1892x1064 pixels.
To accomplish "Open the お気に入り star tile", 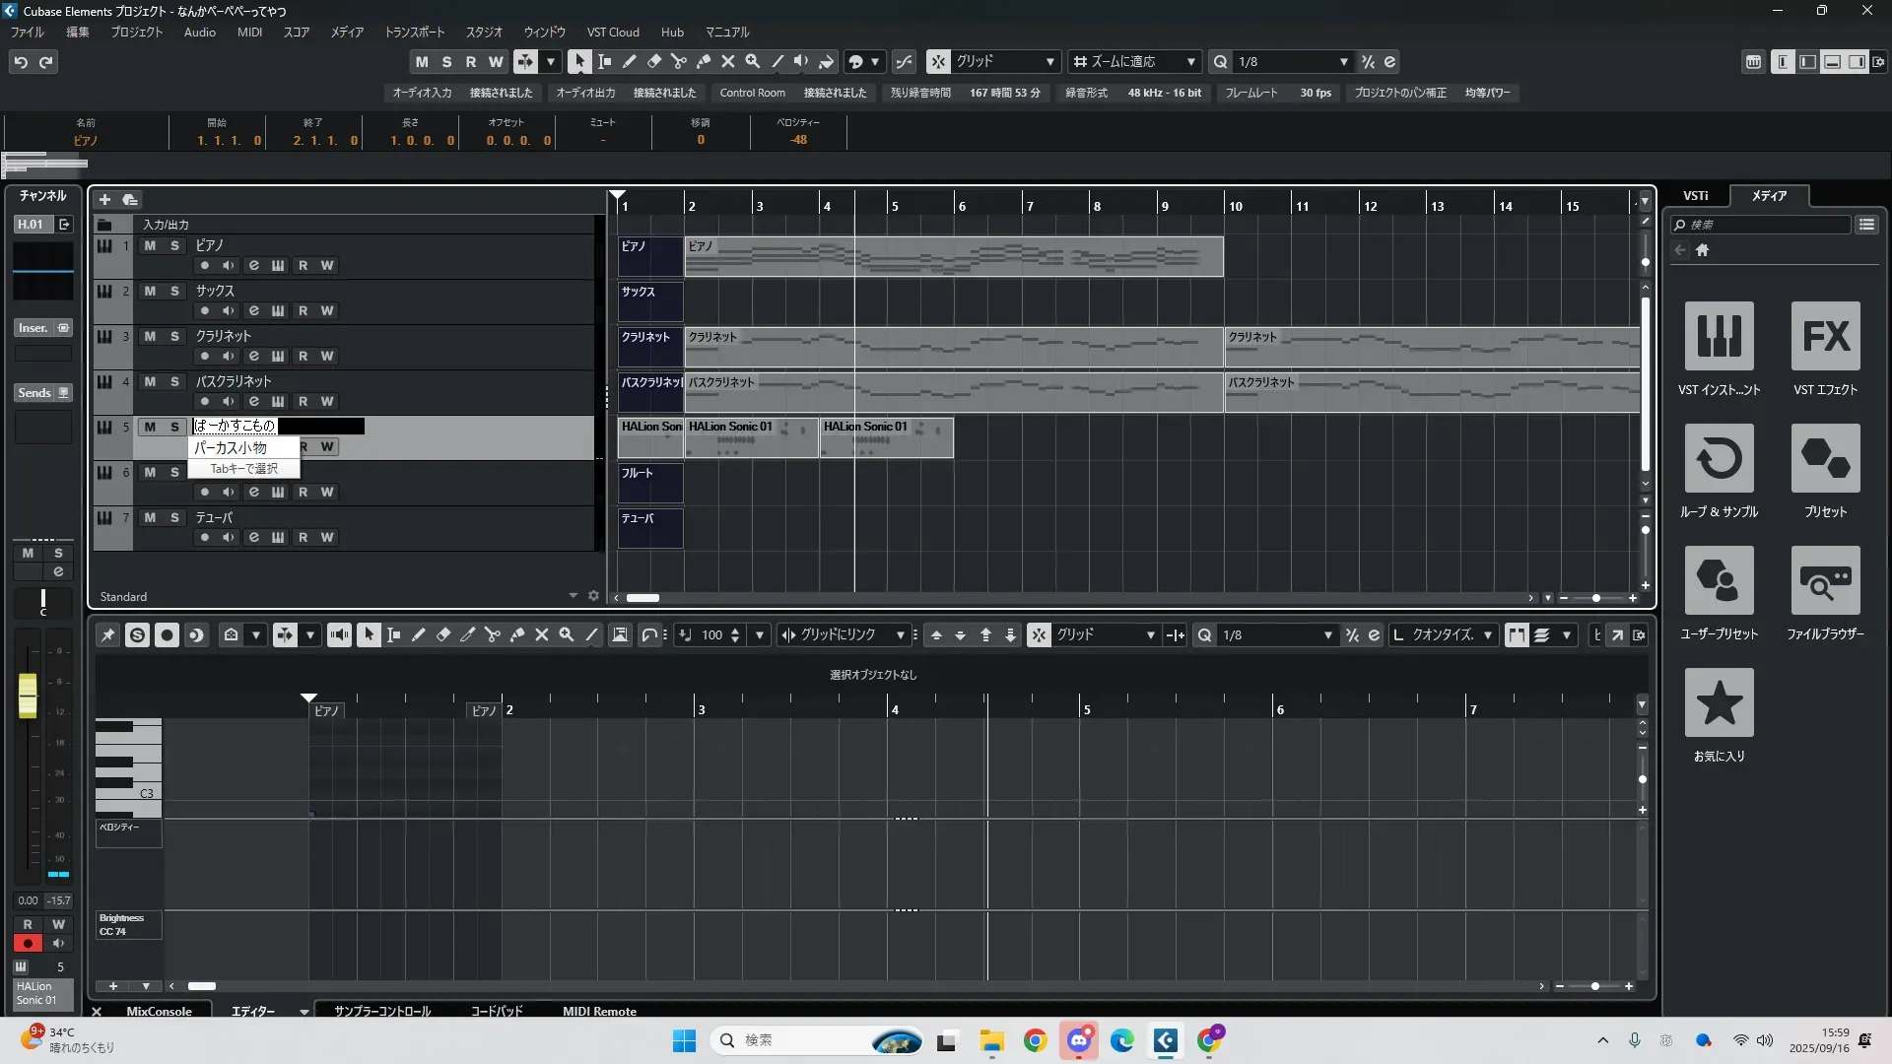I will (x=1719, y=702).
